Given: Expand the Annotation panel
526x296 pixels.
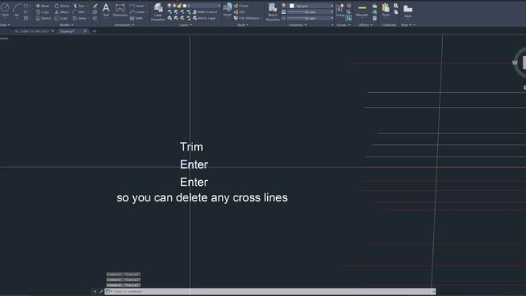Looking at the screenshot, I should coord(124,25).
